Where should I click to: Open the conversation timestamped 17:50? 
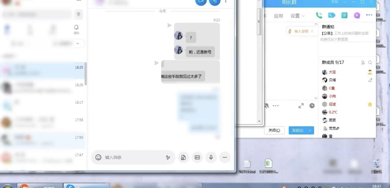[x=42, y=140]
